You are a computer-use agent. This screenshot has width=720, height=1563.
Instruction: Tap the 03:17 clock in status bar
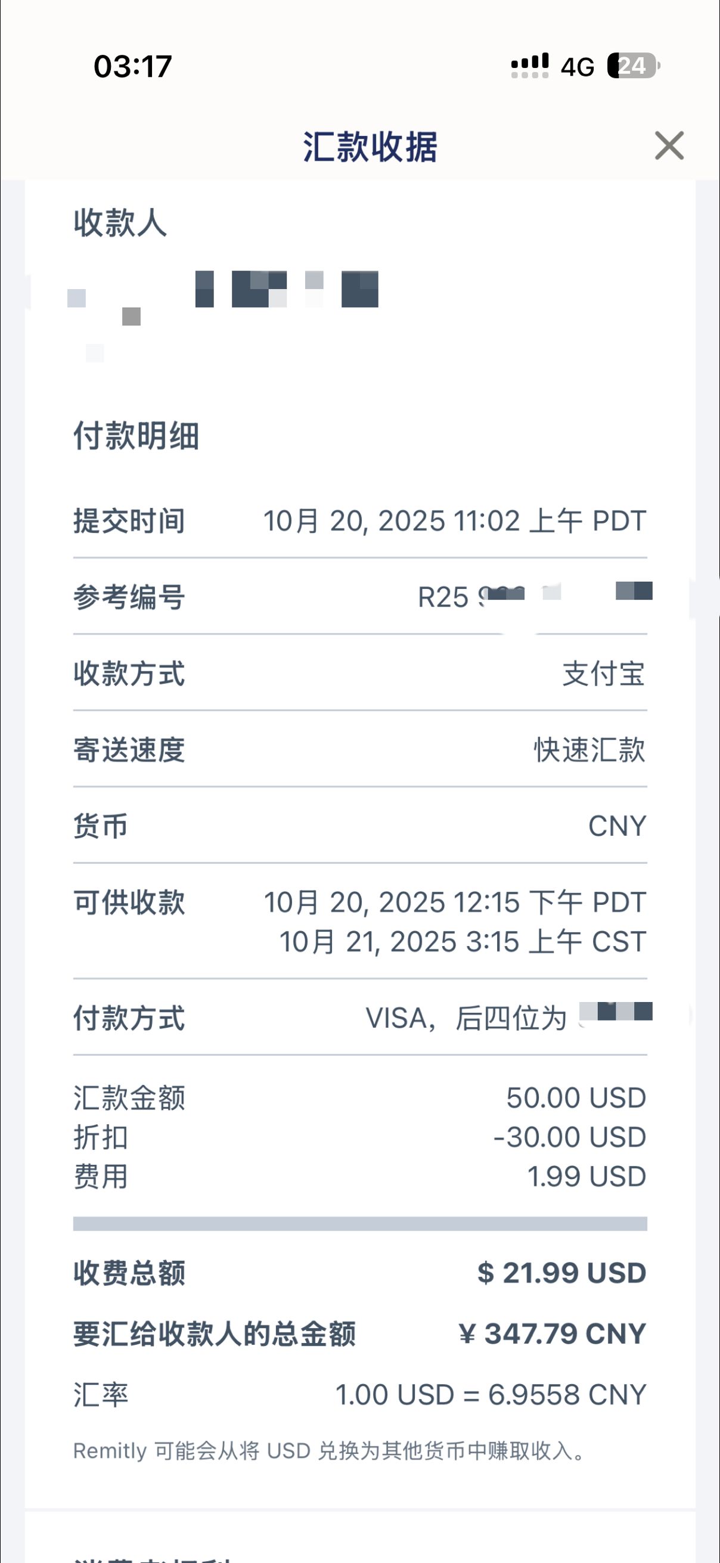[133, 66]
